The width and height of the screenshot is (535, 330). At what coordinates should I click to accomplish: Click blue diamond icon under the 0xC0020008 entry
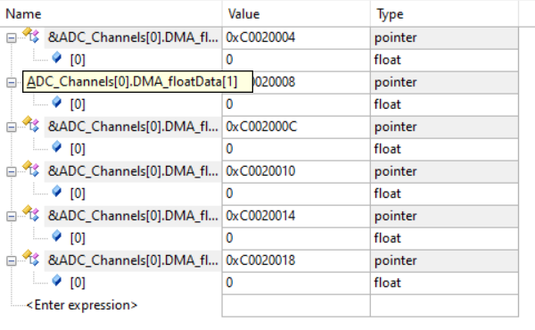(x=57, y=103)
